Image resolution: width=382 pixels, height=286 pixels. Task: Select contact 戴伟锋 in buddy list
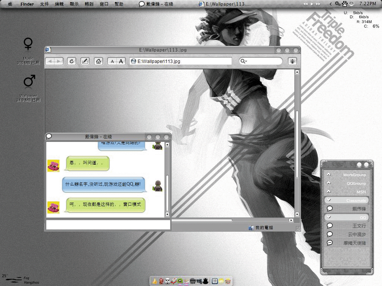(x=347, y=209)
